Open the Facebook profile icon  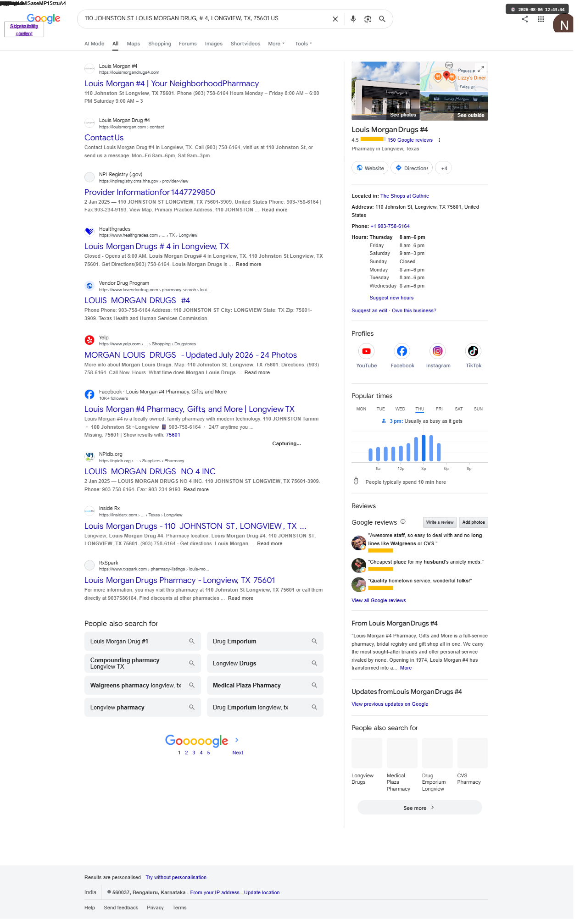[x=402, y=351]
